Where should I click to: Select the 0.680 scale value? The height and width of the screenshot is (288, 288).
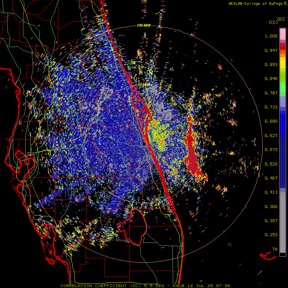pyautogui.click(x=271, y=121)
